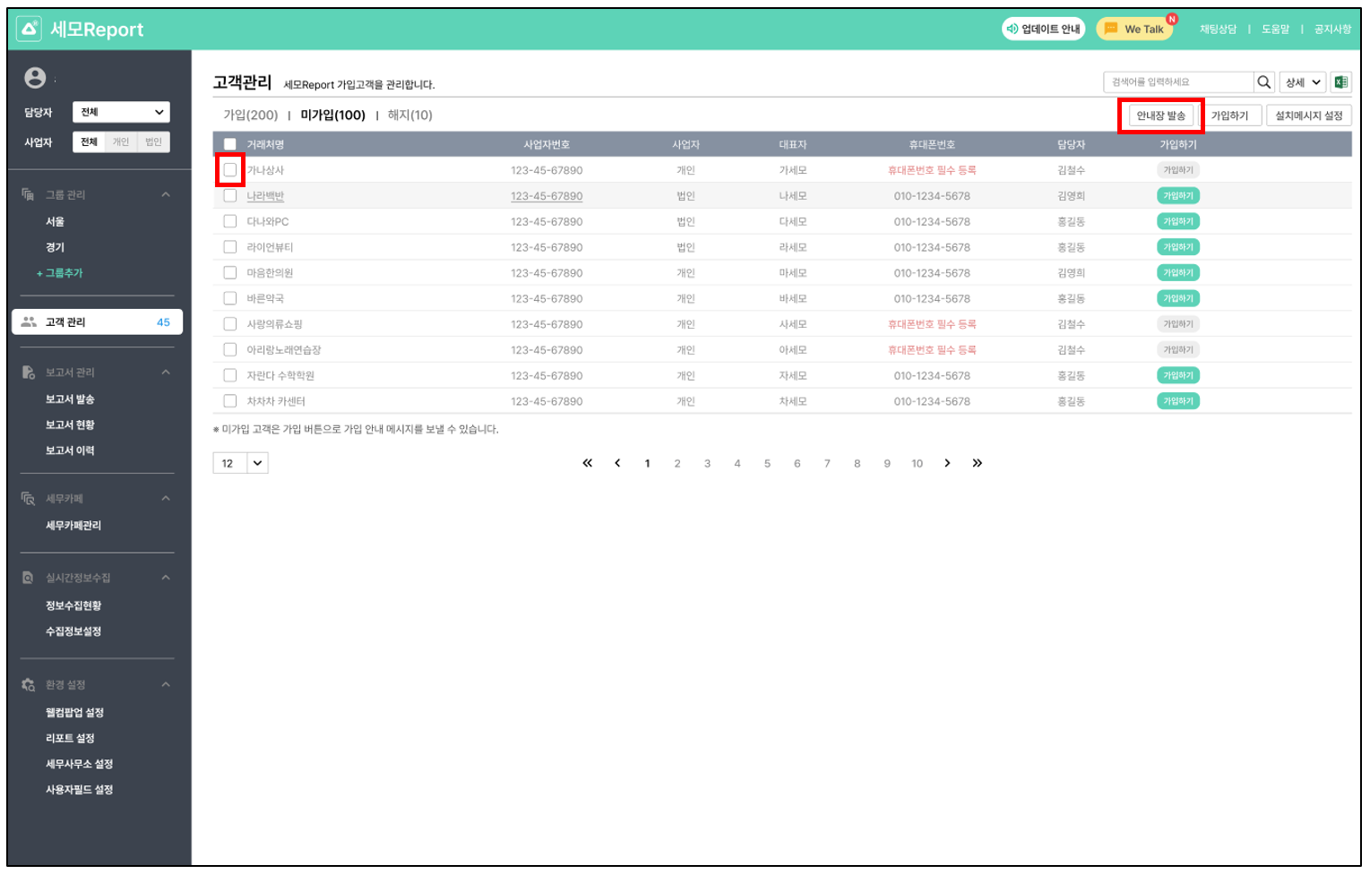Screen dimensions: 1370x874
Task: Open the 담당자 전체 dropdown
Action: pyautogui.click(x=121, y=112)
